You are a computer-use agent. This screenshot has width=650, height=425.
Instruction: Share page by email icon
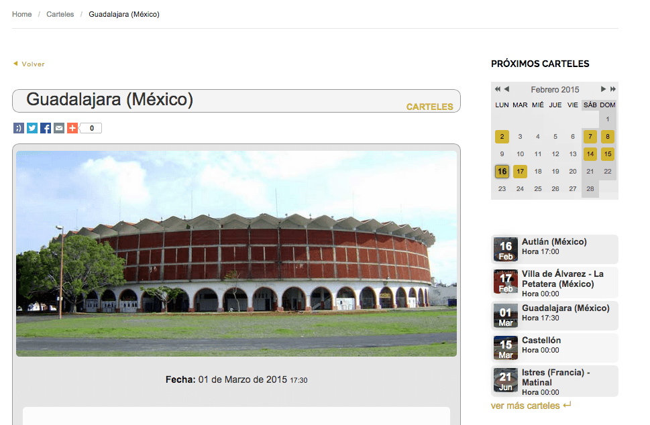pyautogui.click(x=59, y=129)
